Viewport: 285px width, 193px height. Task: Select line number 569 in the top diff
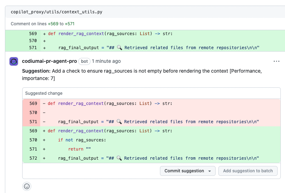tap(33, 34)
